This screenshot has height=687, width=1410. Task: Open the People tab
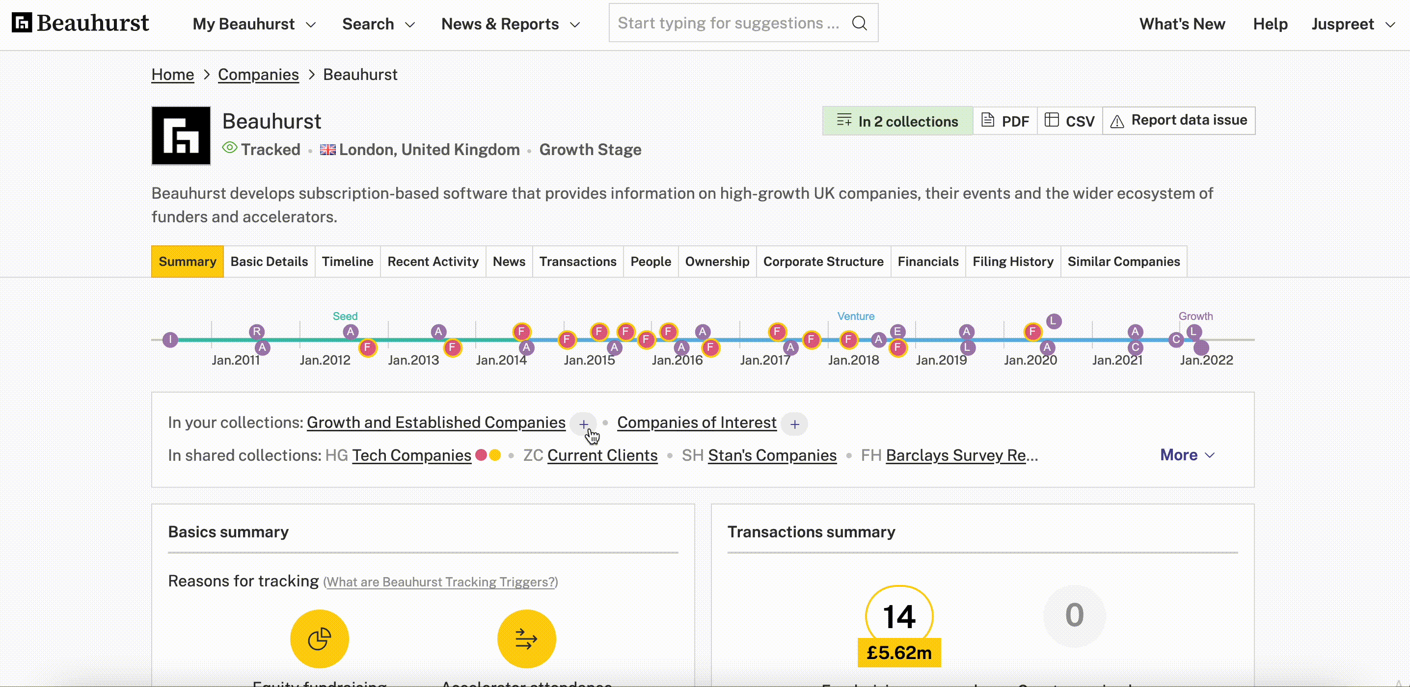(x=651, y=262)
